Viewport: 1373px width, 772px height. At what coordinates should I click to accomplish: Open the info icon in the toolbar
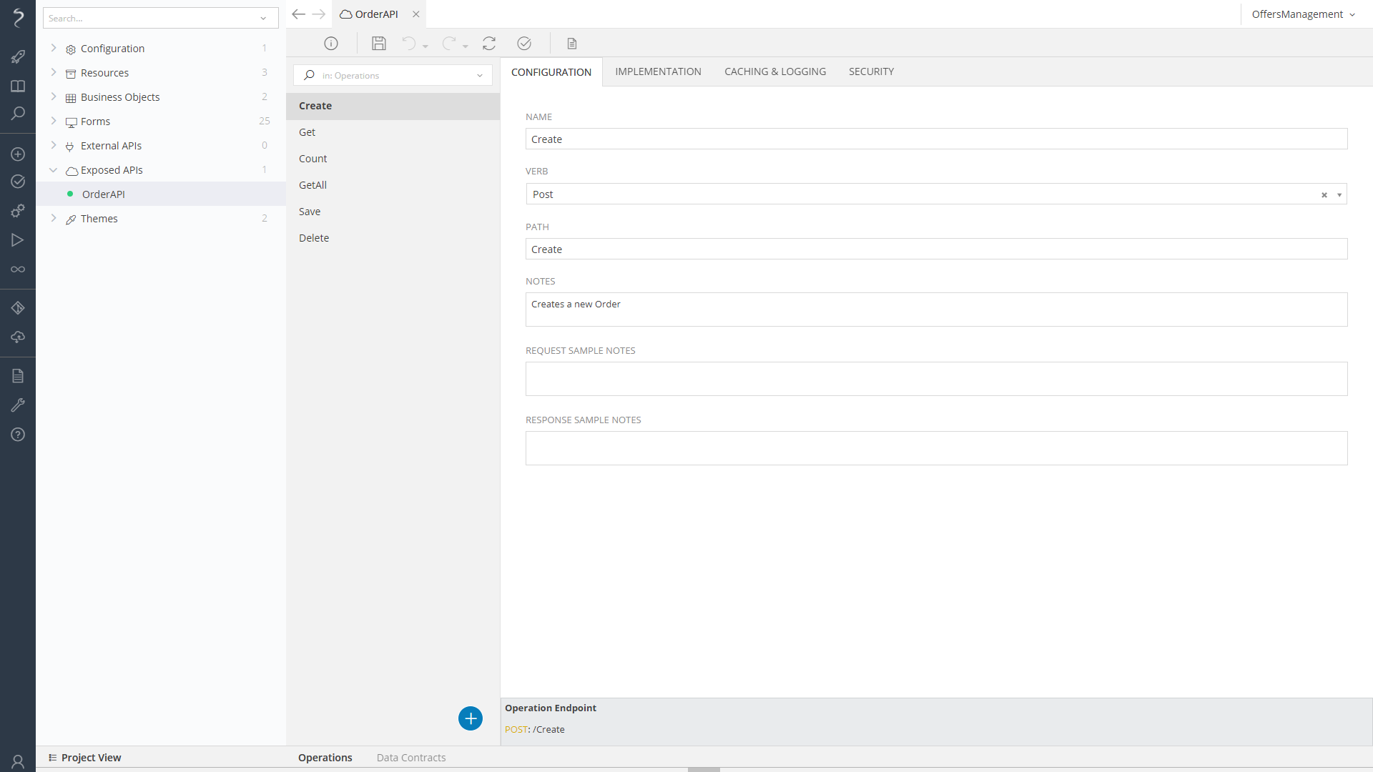click(x=331, y=44)
